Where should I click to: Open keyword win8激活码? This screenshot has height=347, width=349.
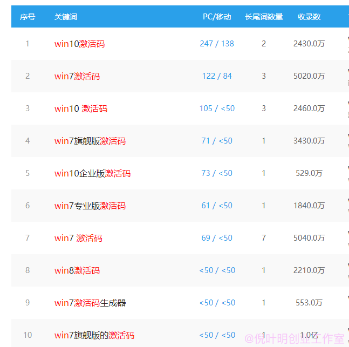tap(77, 270)
